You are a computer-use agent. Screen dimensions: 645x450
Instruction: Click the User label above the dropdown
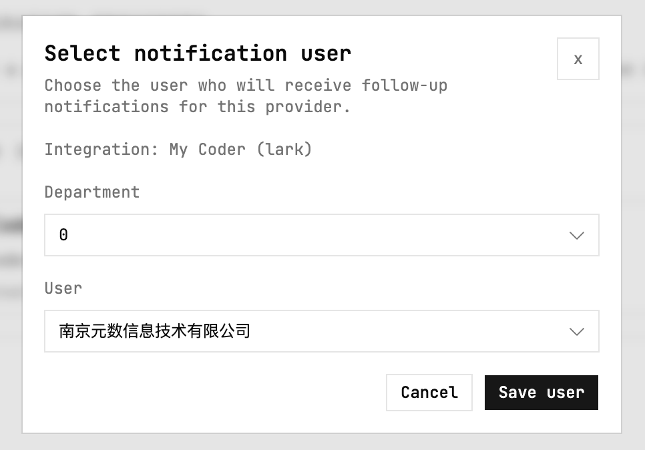63,288
